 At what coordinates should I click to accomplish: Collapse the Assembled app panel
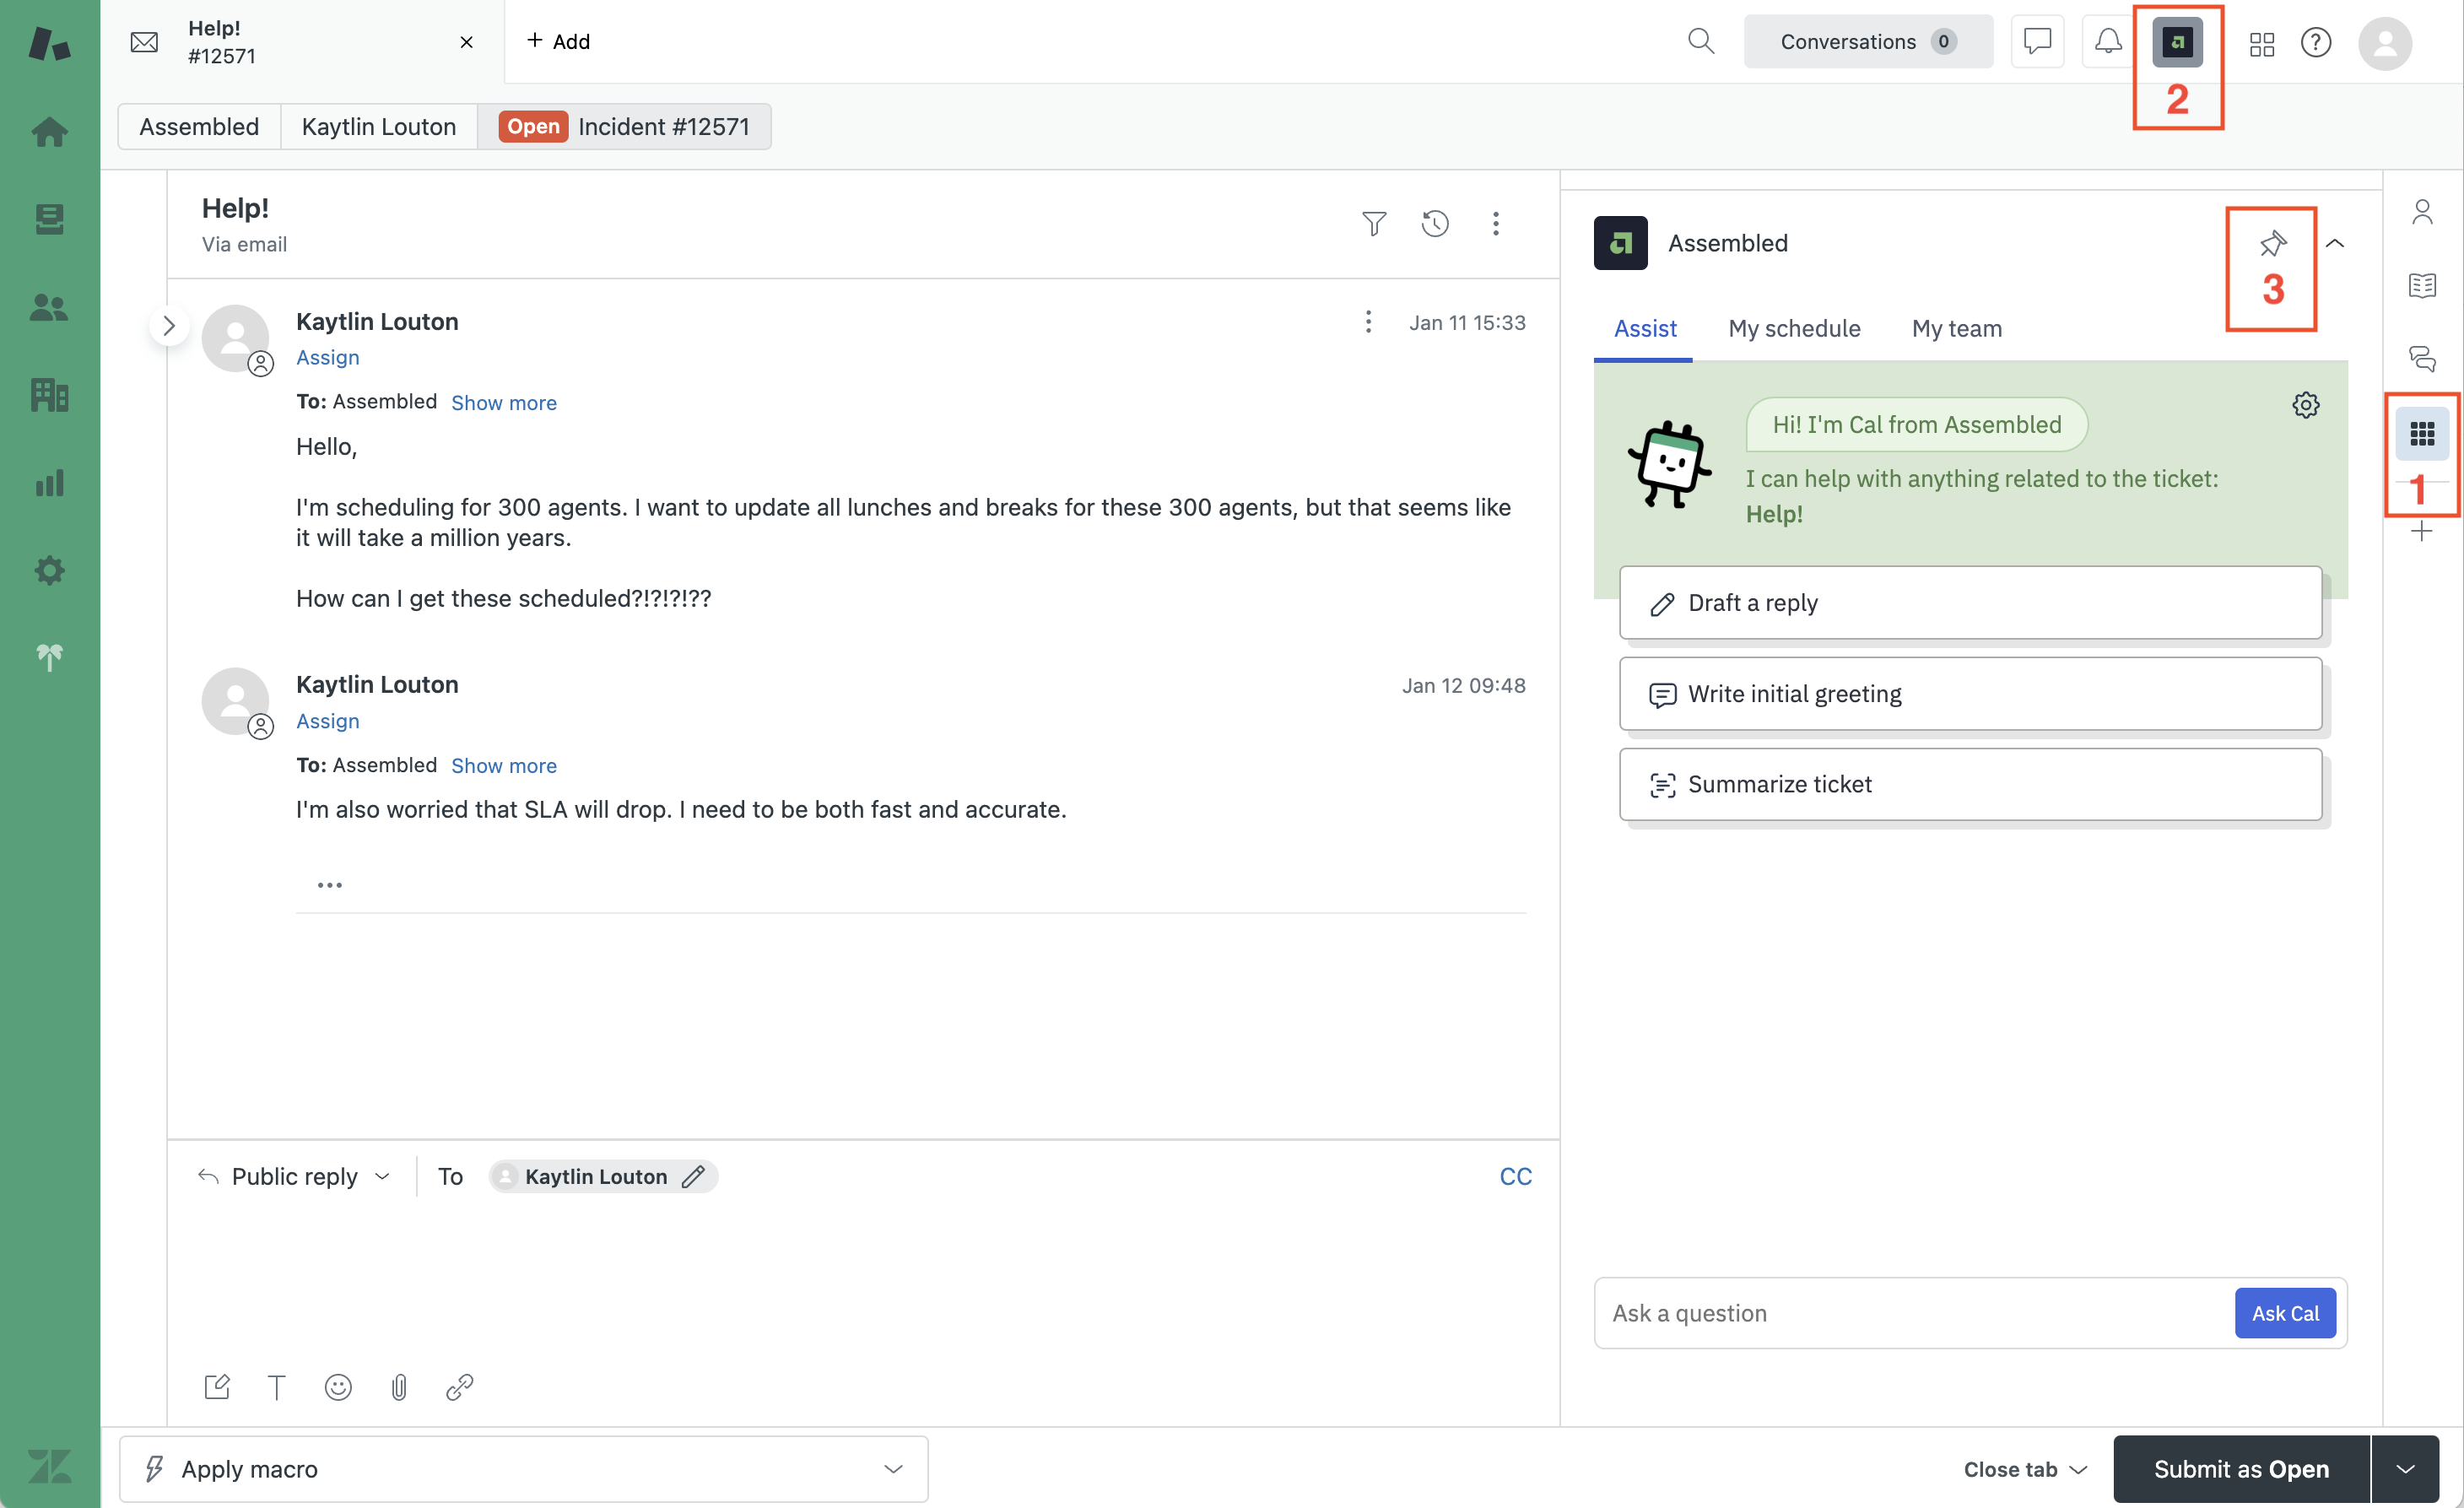click(x=2335, y=243)
